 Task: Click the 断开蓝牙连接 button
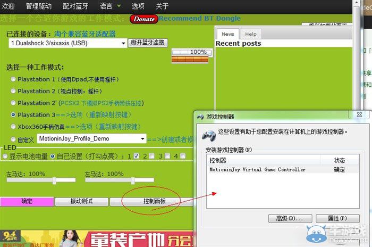(x=148, y=43)
